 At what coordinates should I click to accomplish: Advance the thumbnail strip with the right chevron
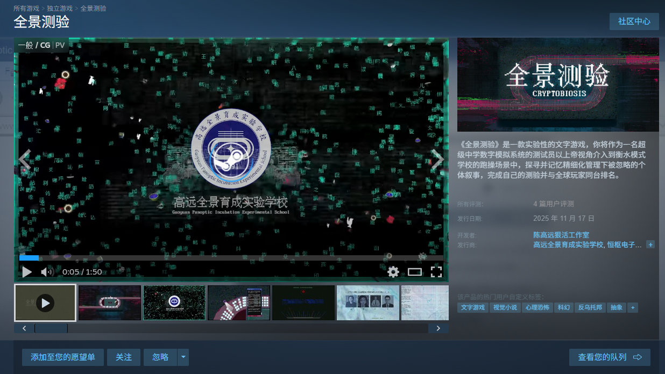click(438, 328)
